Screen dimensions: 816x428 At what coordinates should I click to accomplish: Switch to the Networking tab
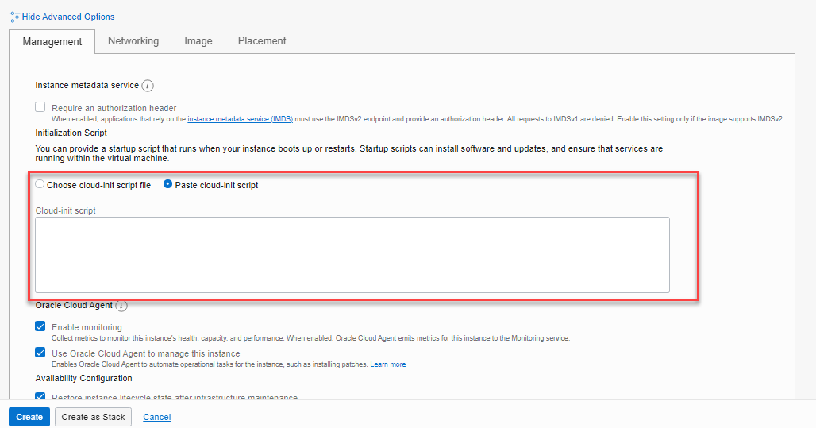133,41
